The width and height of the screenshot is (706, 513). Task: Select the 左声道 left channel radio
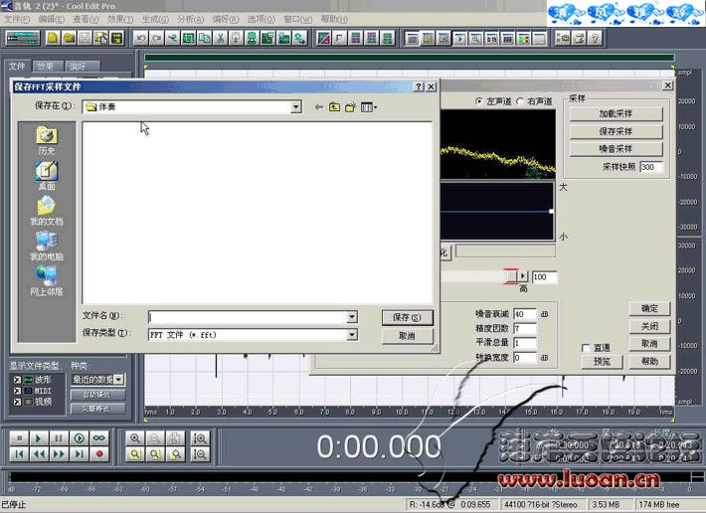click(x=479, y=101)
